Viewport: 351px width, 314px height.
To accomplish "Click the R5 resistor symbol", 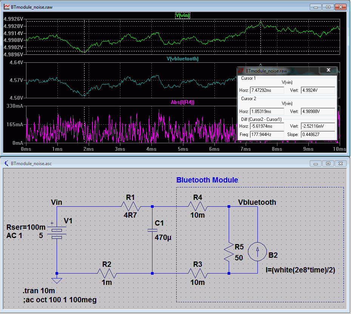I will [x=229, y=252].
